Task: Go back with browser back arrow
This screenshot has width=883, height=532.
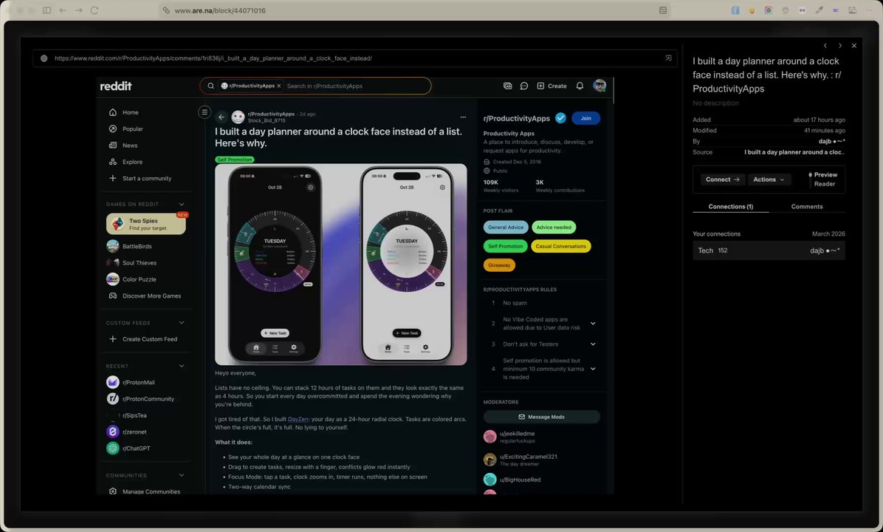Action: (x=63, y=10)
